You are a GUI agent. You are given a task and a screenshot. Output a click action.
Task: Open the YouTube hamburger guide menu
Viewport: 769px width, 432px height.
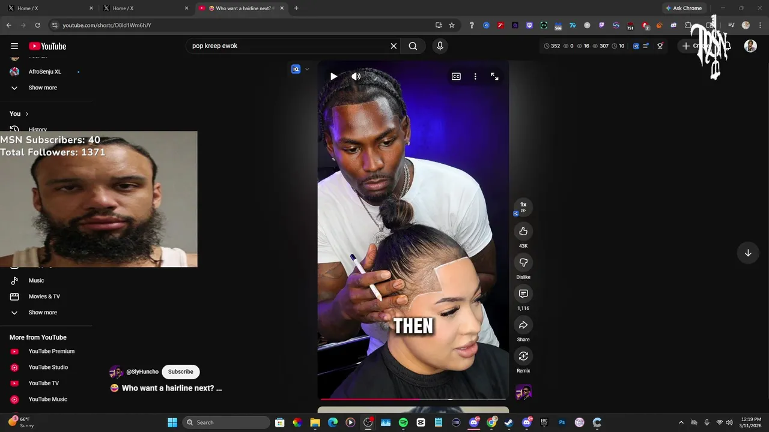click(x=14, y=46)
